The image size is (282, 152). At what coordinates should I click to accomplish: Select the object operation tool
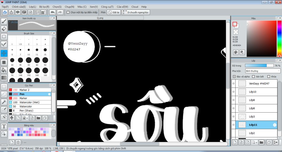pyautogui.click(x=4, y=134)
